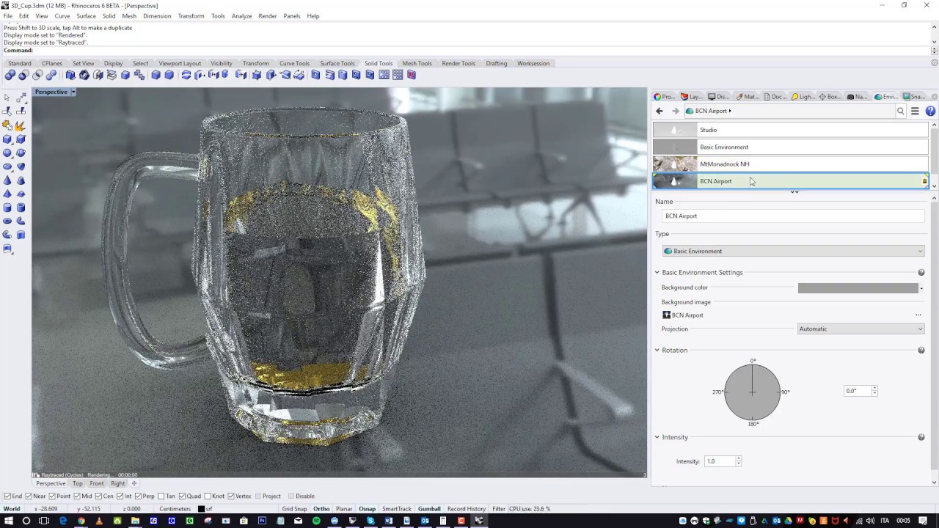
Task: Open the Projection dropdown set to Automatic
Action: tap(861, 329)
